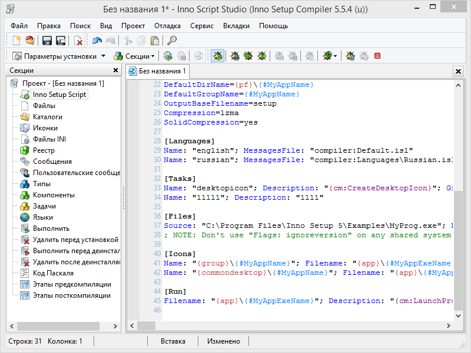Click the red Stop square icon
The height and width of the screenshot is (353, 471).
(x=377, y=56)
